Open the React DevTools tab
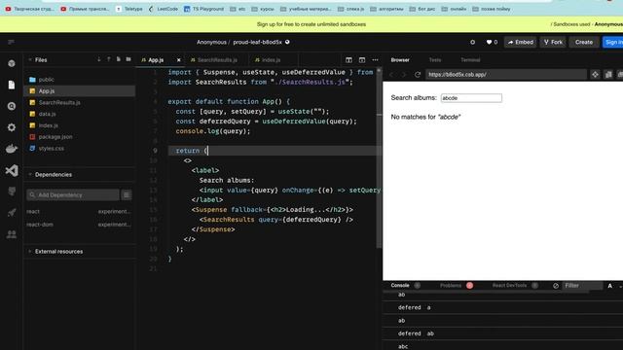This screenshot has height=350, width=623. point(509,286)
